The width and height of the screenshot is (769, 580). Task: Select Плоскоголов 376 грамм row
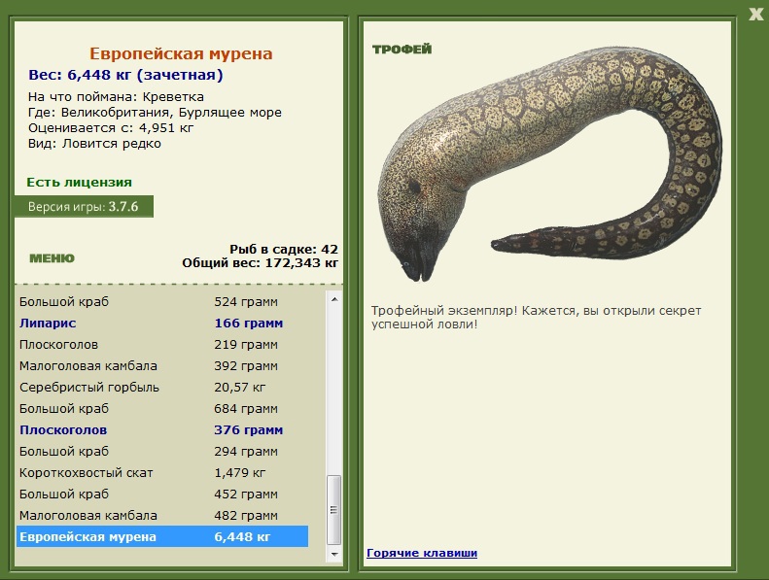pos(162,430)
